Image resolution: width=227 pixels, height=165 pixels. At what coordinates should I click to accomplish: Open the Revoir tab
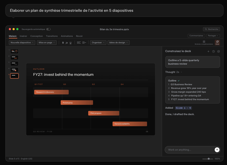79,36
